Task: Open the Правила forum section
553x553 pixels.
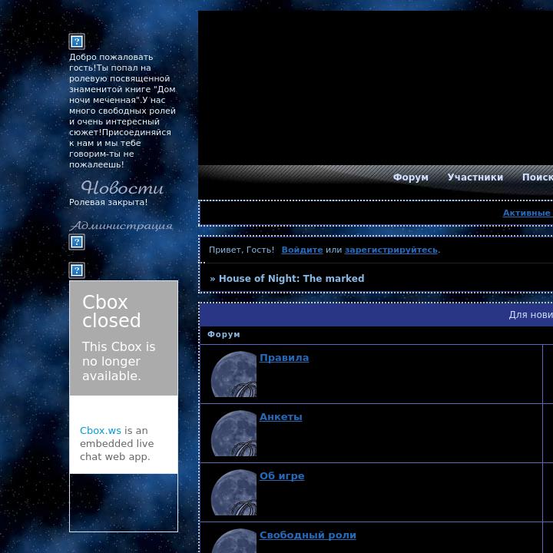Action: pyautogui.click(x=284, y=358)
